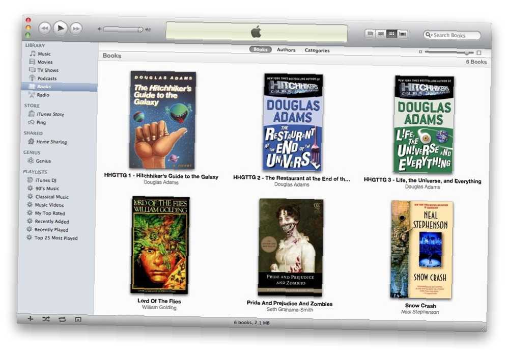Show the artwork viewer panel button

click(78, 320)
